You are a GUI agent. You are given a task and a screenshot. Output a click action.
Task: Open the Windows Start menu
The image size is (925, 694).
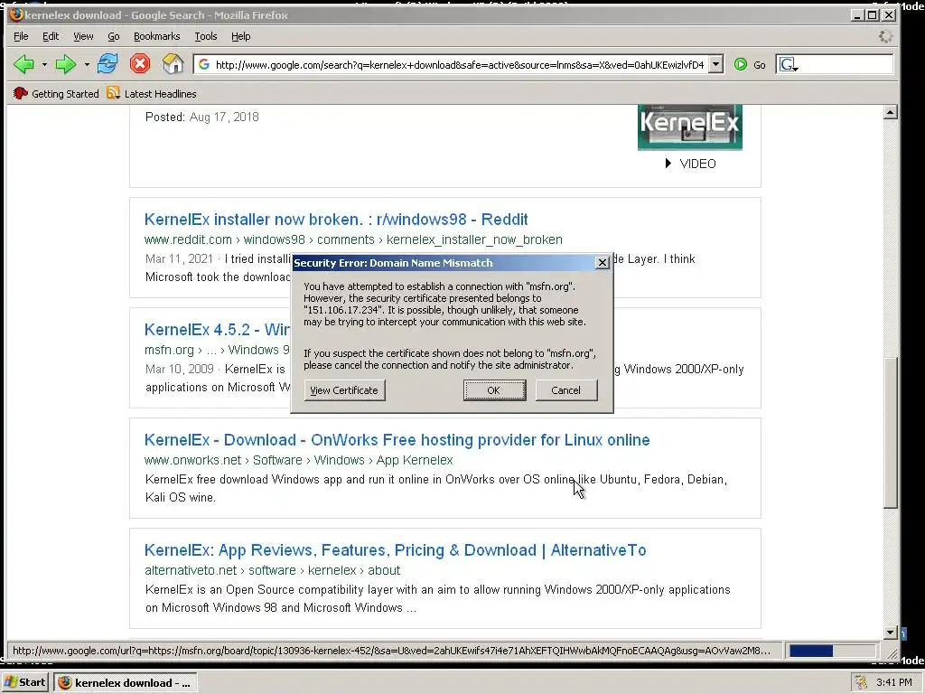(x=24, y=682)
